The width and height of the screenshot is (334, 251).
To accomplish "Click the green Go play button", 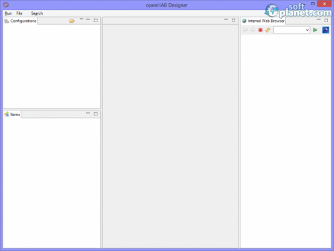I will (x=315, y=30).
